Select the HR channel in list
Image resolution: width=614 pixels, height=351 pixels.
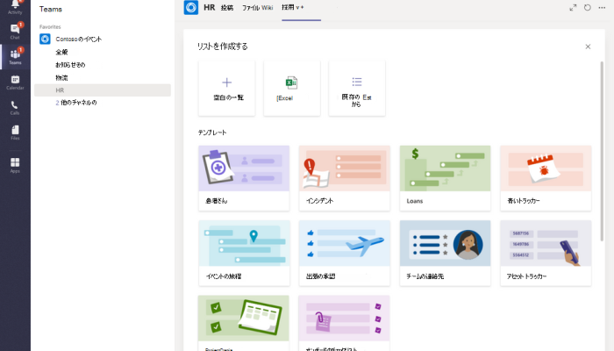click(x=103, y=90)
